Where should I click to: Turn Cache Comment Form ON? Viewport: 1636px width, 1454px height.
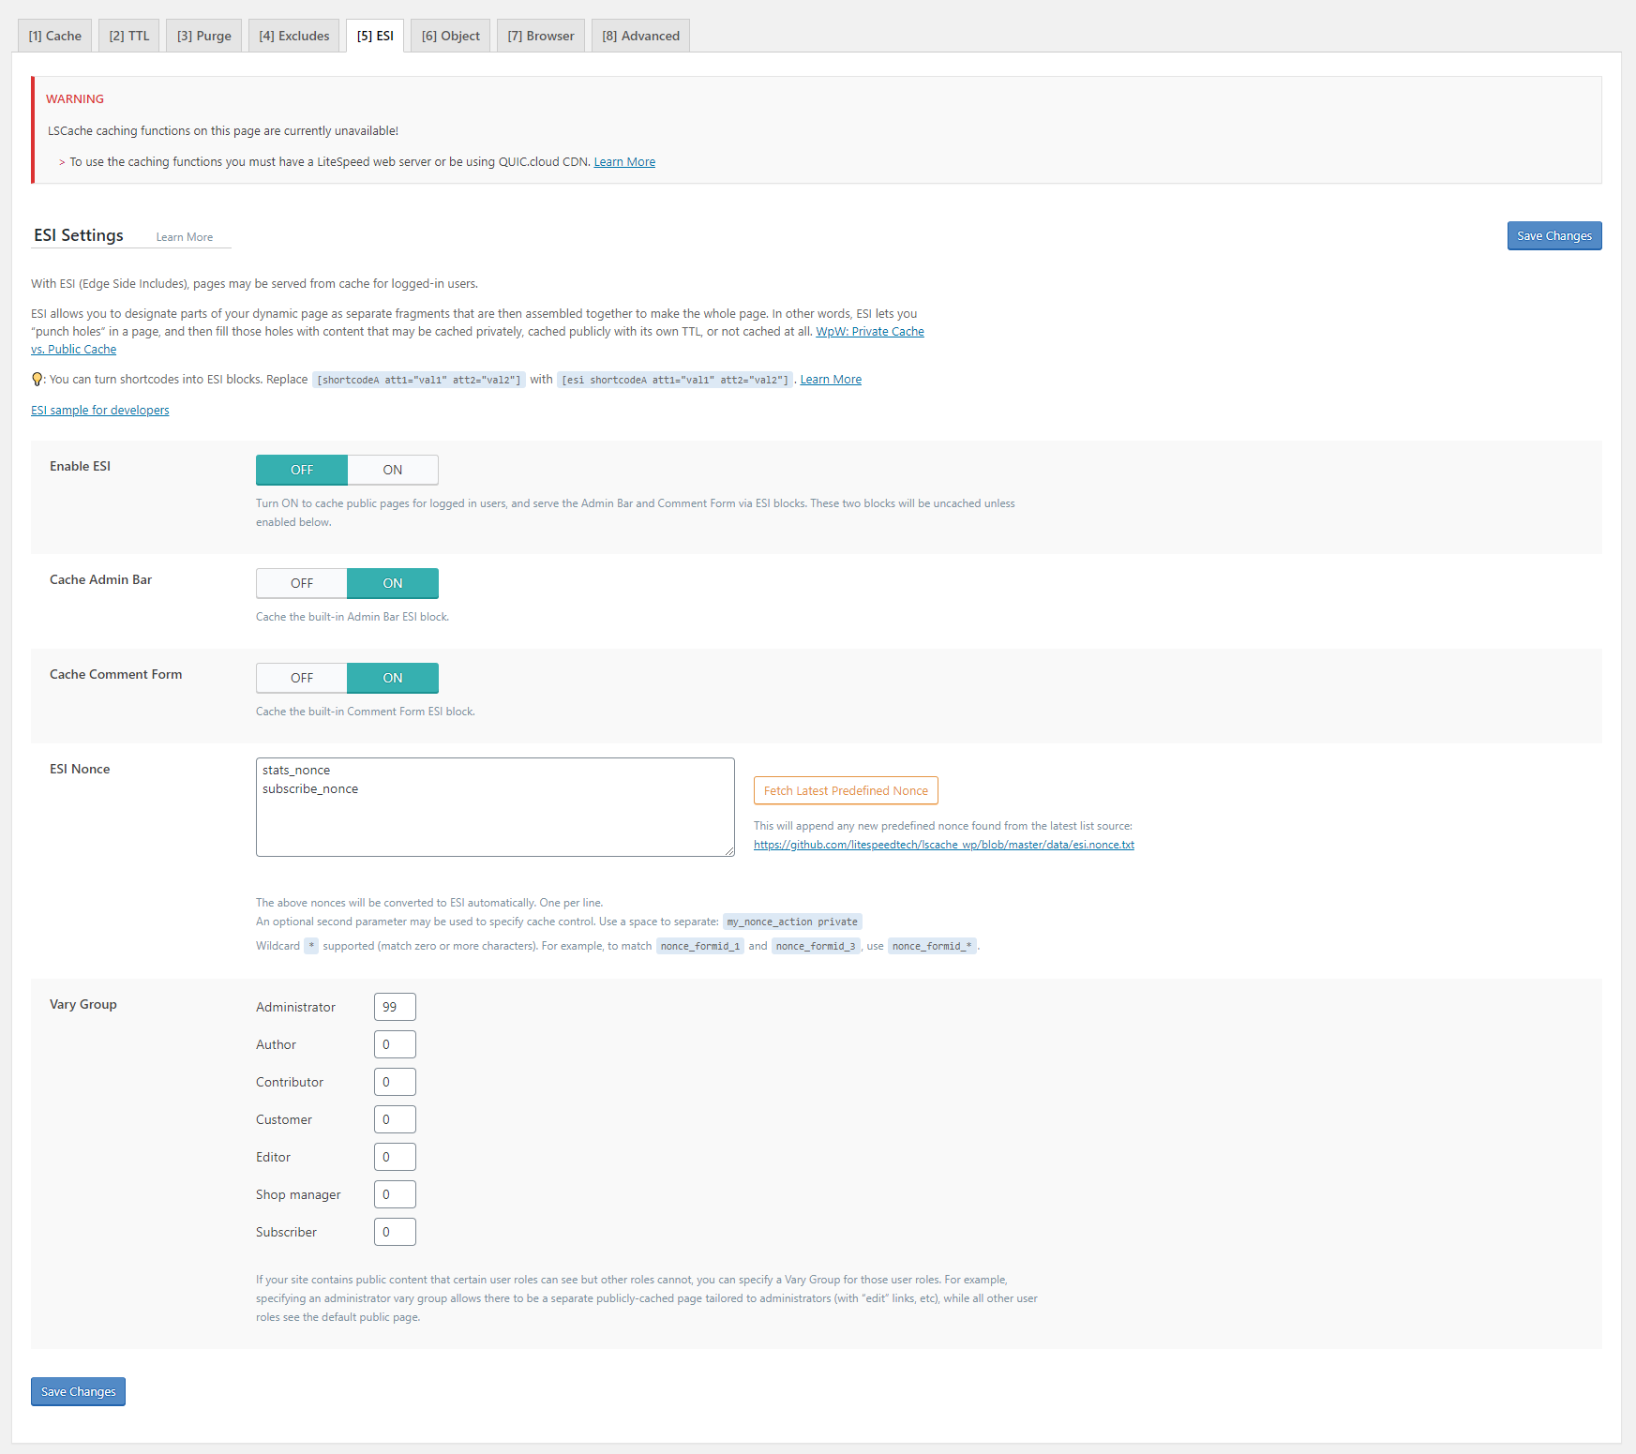click(x=393, y=678)
